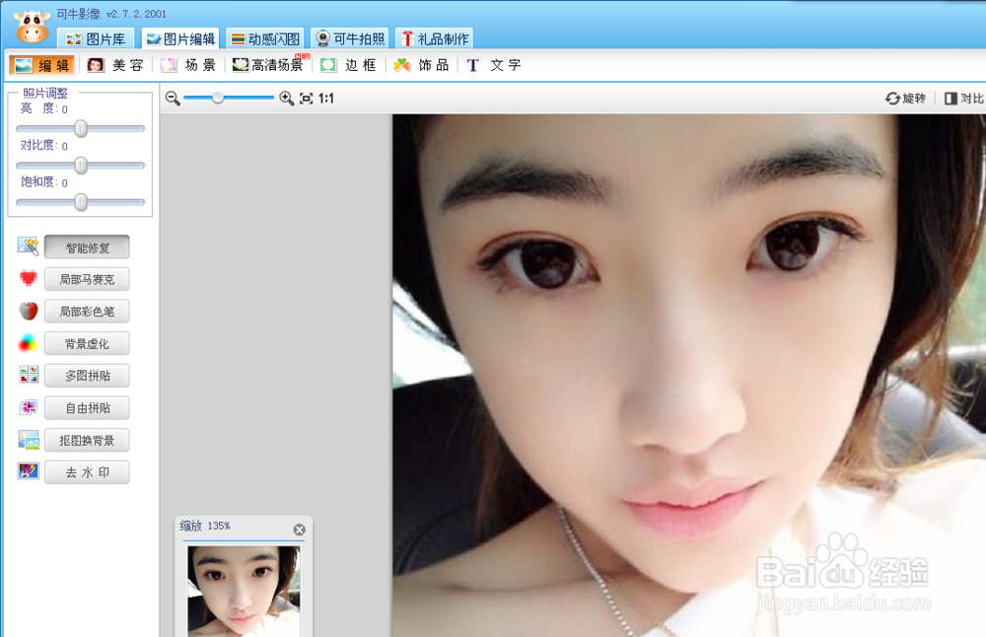Select the 编辑 toolbar section

(x=42, y=65)
